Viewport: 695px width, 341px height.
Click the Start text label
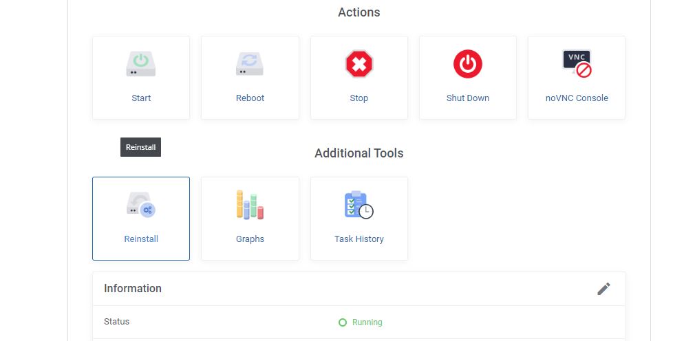tap(141, 98)
